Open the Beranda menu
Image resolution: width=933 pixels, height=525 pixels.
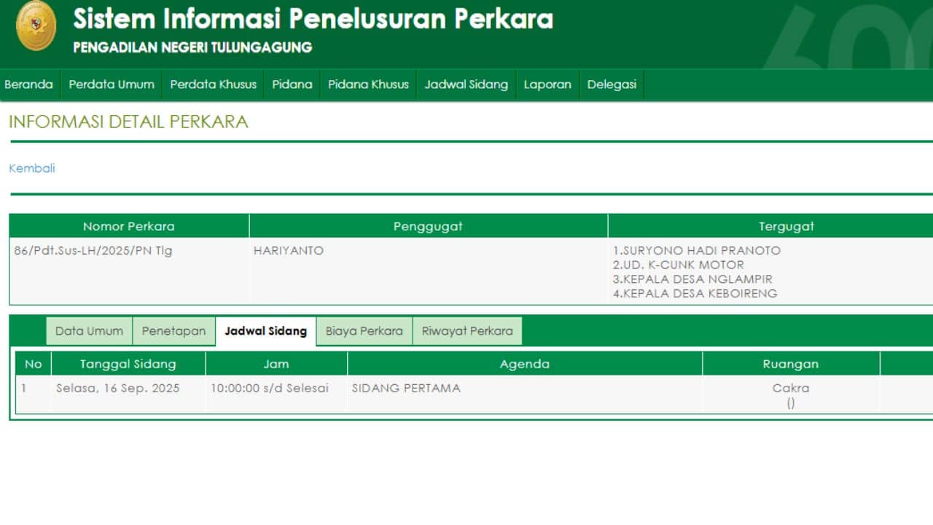tap(28, 84)
